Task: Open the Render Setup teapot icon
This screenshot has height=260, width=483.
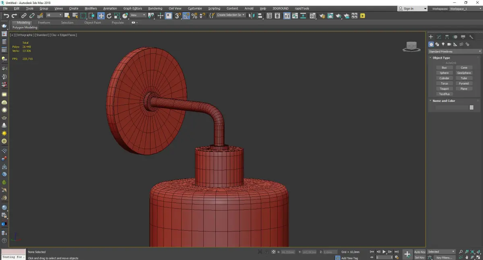Action: (x=322, y=16)
